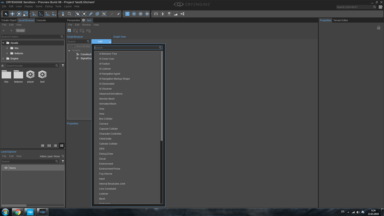Toggle the visibility eye column in Level Explorer
The height and width of the screenshot is (216, 384).
(x=6, y=168)
